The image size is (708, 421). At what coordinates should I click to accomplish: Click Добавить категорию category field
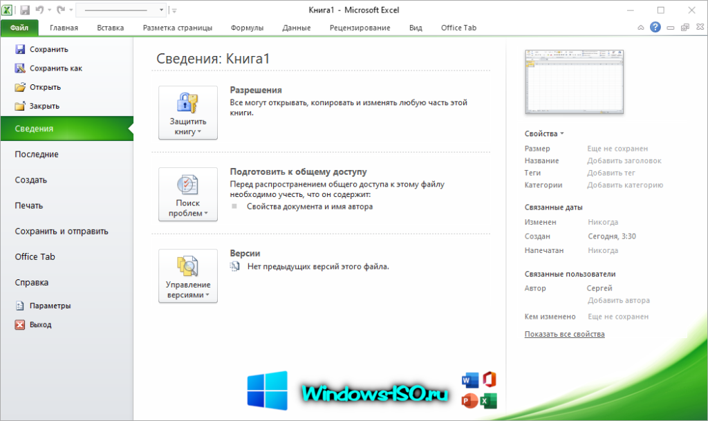pos(625,185)
